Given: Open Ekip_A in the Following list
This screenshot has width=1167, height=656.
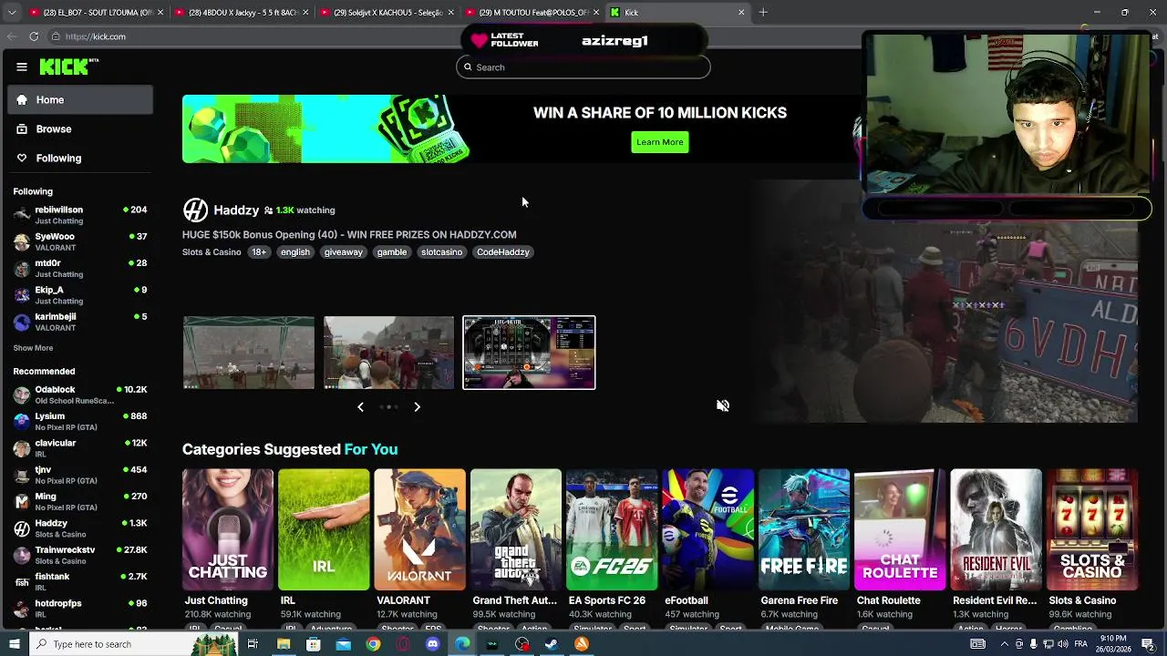Looking at the screenshot, I should click(x=80, y=295).
